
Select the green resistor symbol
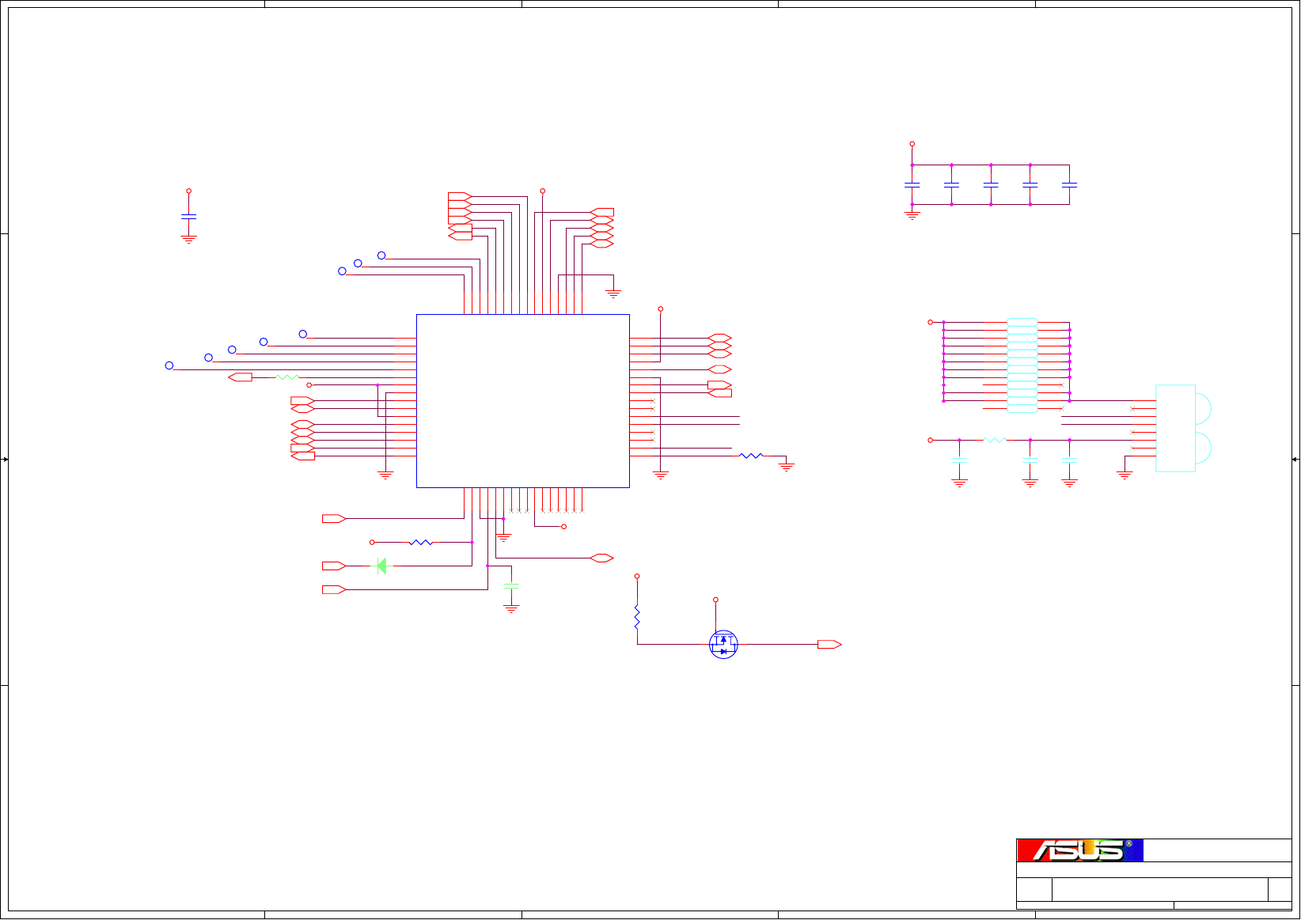click(286, 377)
